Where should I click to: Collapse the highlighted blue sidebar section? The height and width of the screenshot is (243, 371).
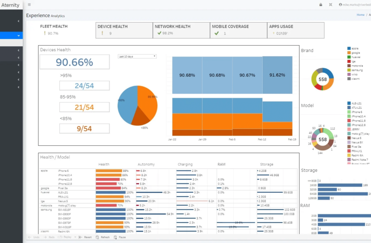18,36
